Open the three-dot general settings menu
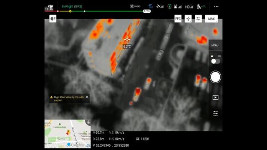Screen dimensions: 267x150 point(216,6)
